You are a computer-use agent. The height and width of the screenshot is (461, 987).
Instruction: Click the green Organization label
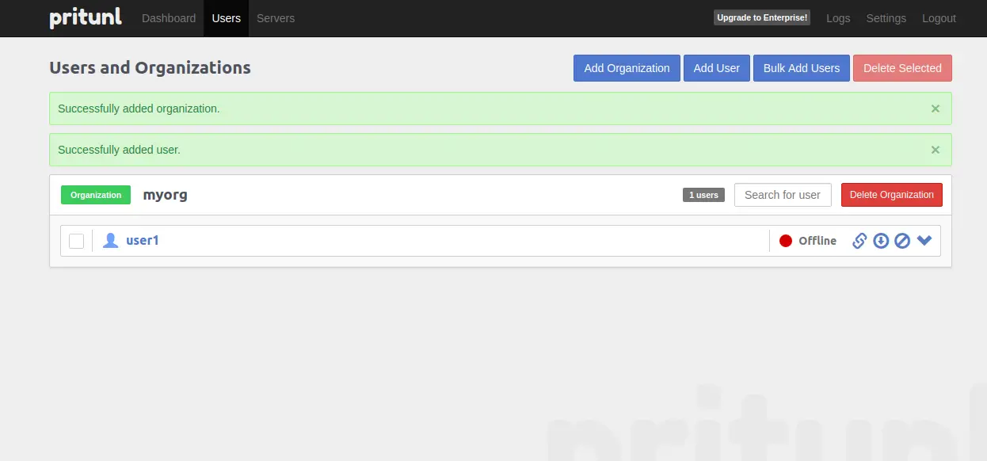[x=96, y=195]
